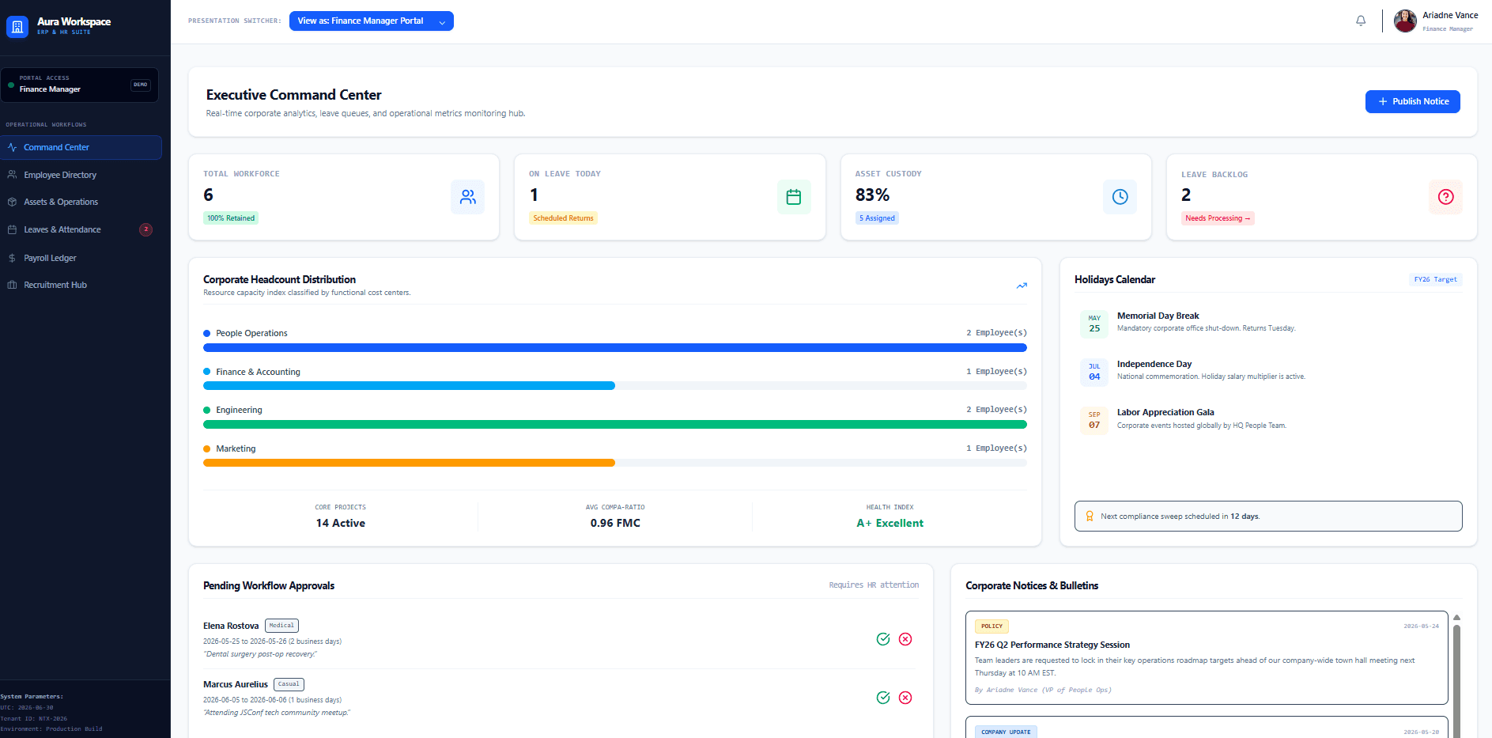Viewport: 1492px width, 738px height.
Task: Click the compliance sweep award icon
Action: tap(1090, 517)
